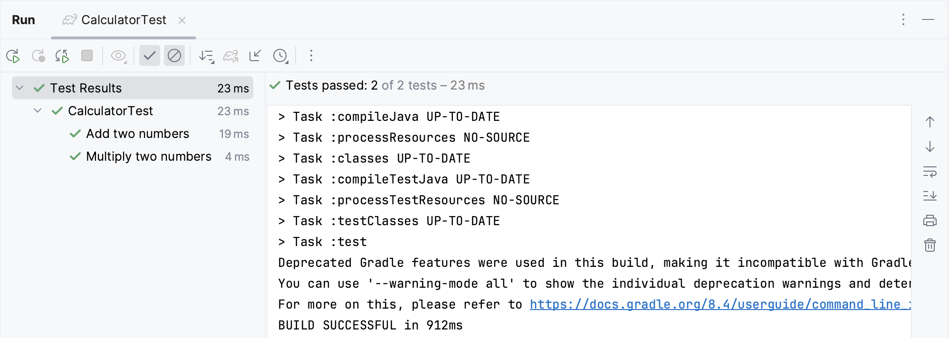
Task: Open the eye filter options dropdown
Action: 117,55
